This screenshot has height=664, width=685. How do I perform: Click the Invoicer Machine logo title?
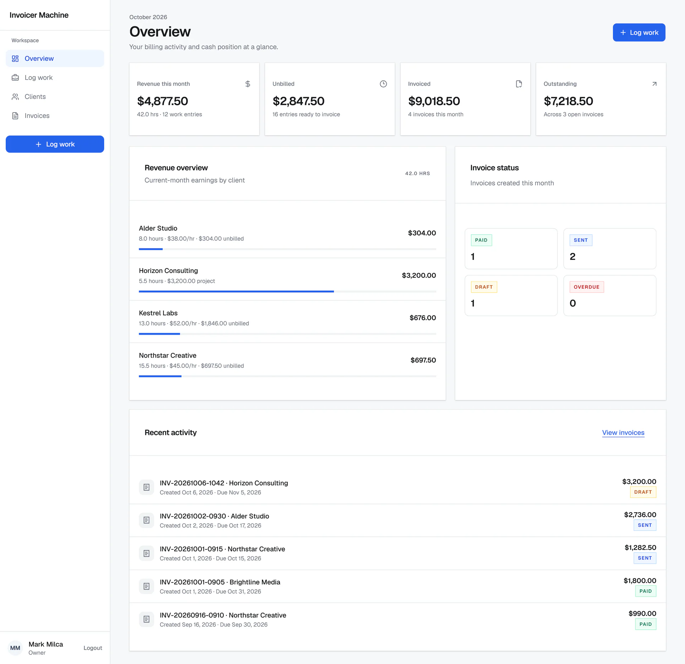[39, 15]
